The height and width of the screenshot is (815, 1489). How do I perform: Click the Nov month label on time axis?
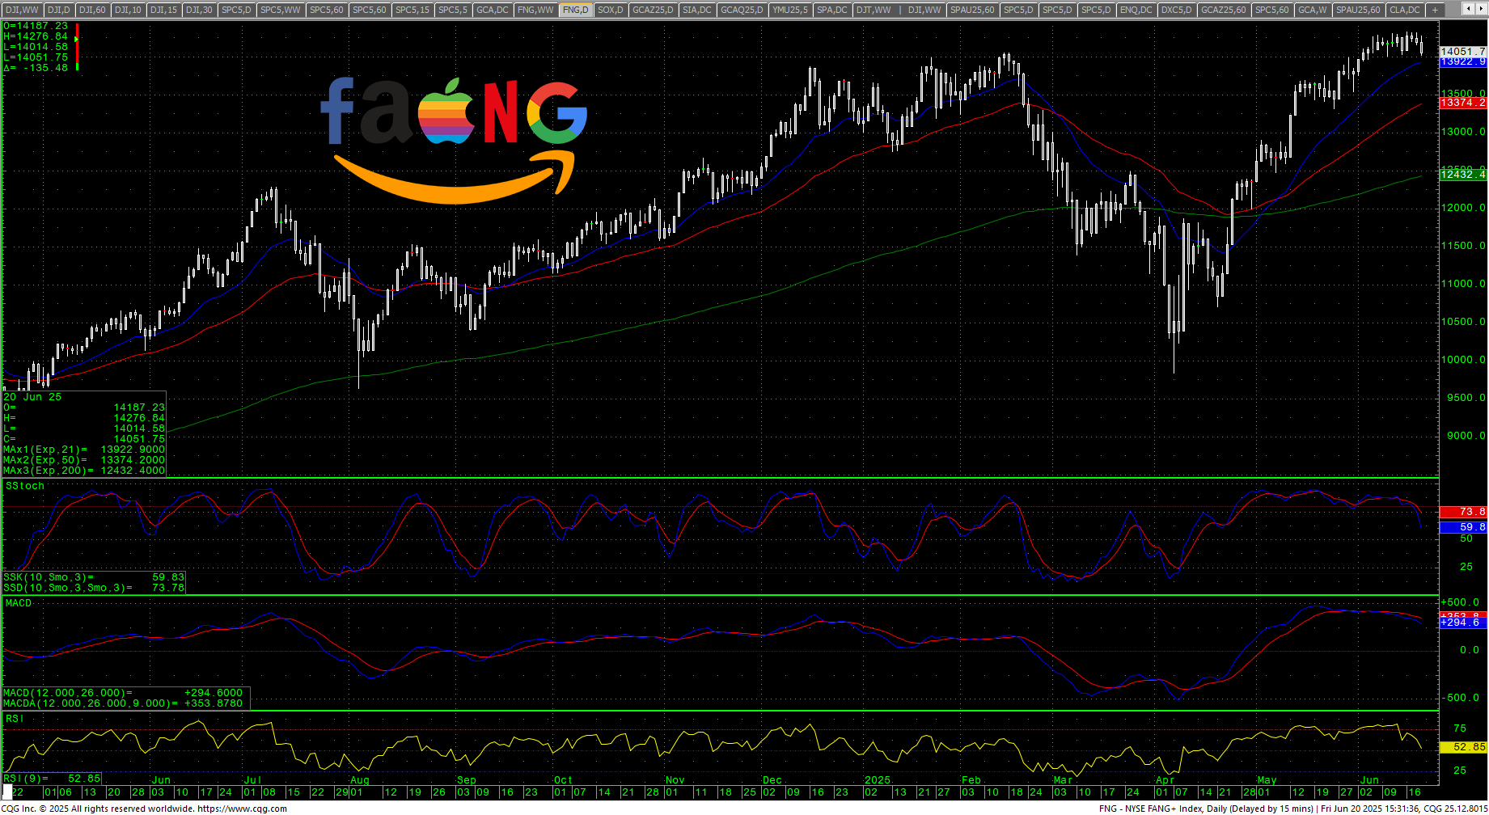click(x=675, y=780)
